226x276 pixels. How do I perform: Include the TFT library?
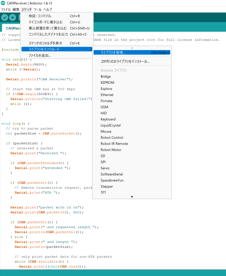coord(132,193)
